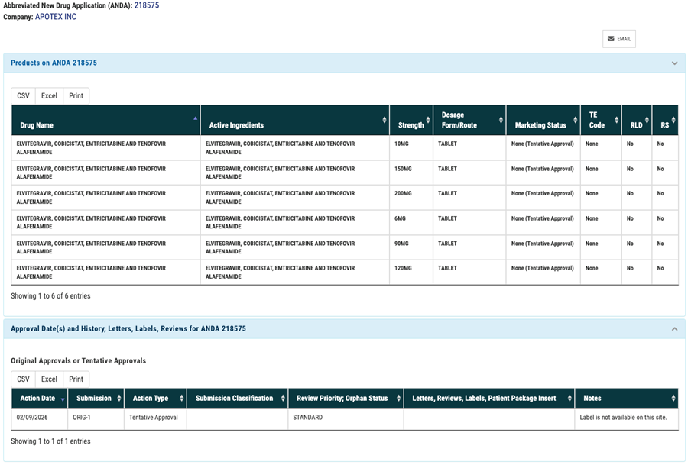Sort by Active Ingredients column arrows

pyautogui.click(x=294, y=121)
